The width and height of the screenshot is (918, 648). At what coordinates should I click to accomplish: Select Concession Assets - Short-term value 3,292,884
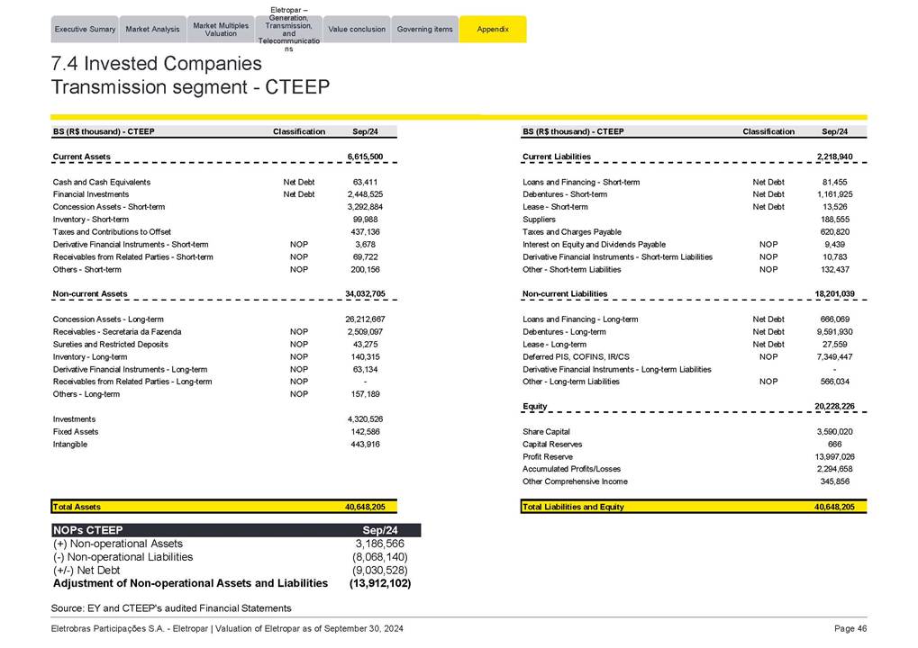point(365,207)
